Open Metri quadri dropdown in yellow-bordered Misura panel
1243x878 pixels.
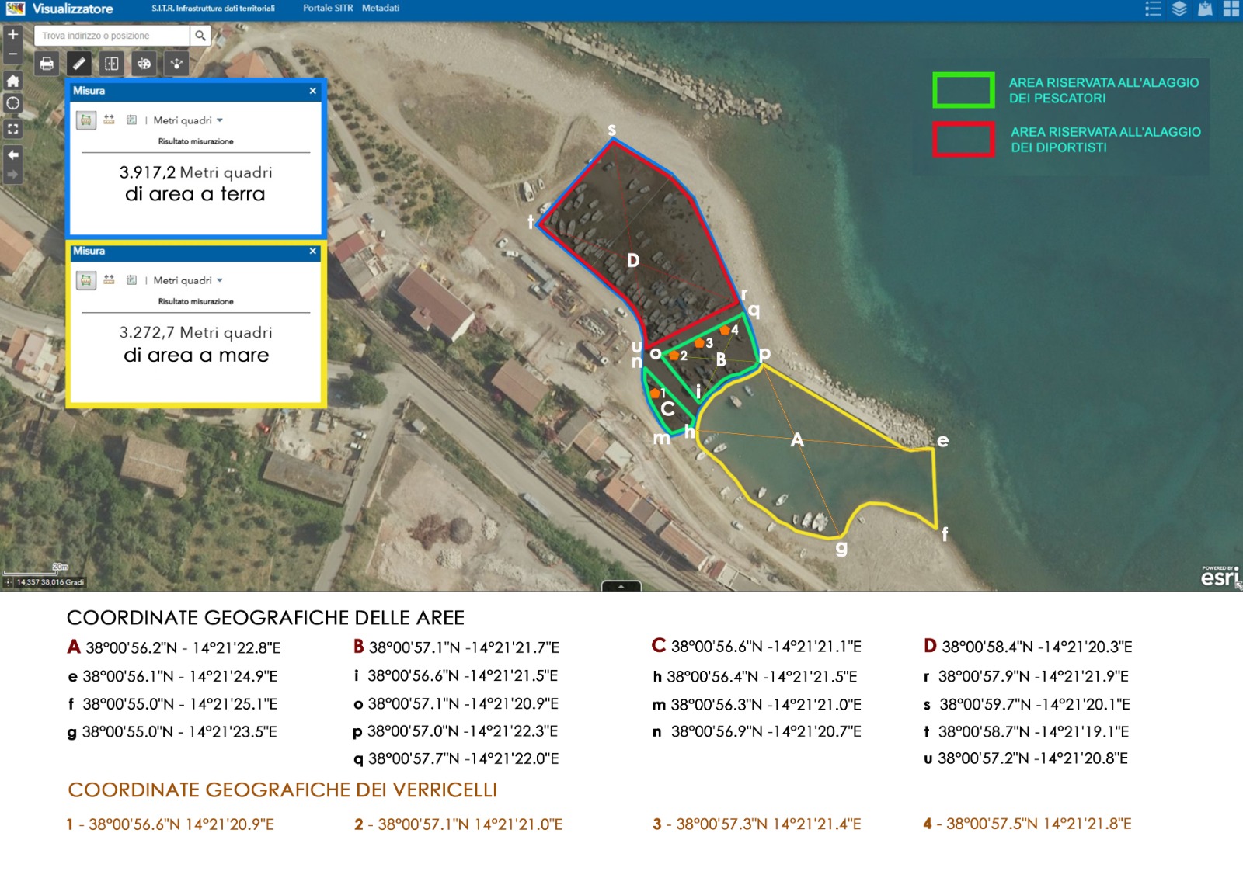click(x=188, y=280)
